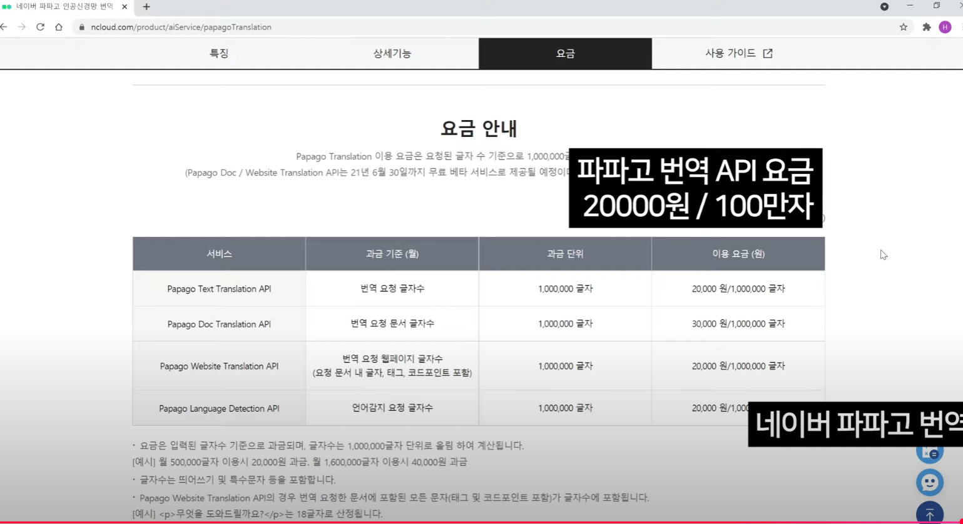The height and width of the screenshot is (524, 963).
Task: Bookmark this page with the star icon
Action: (904, 27)
